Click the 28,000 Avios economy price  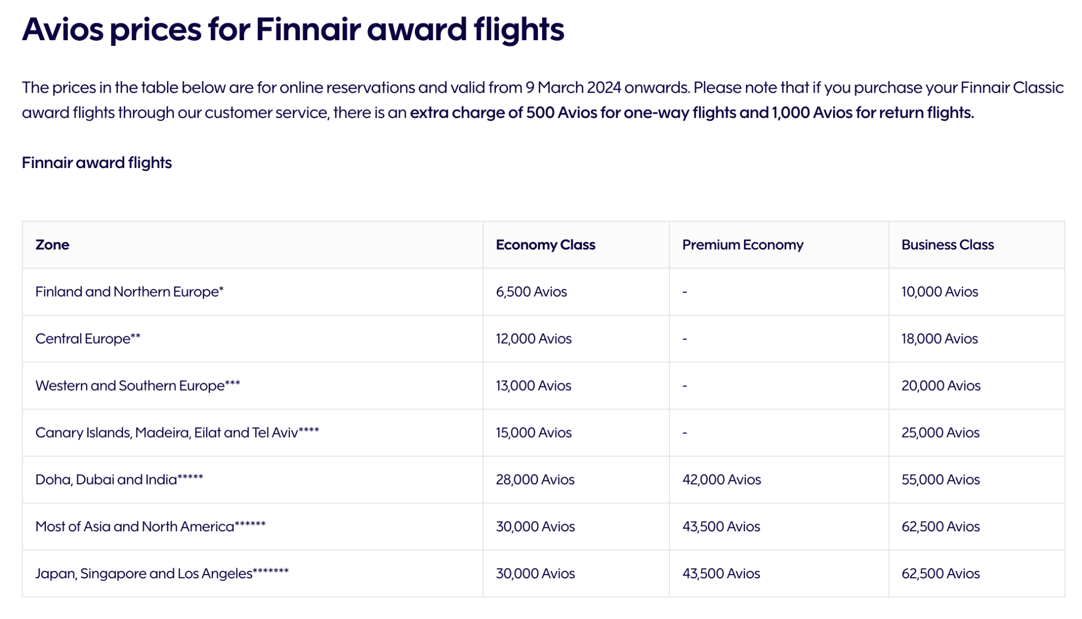click(x=535, y=479)
